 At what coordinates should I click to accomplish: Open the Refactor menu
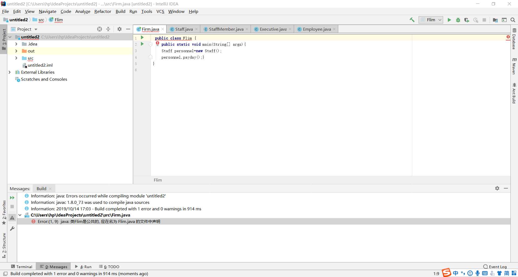click(x=103, y=11)
